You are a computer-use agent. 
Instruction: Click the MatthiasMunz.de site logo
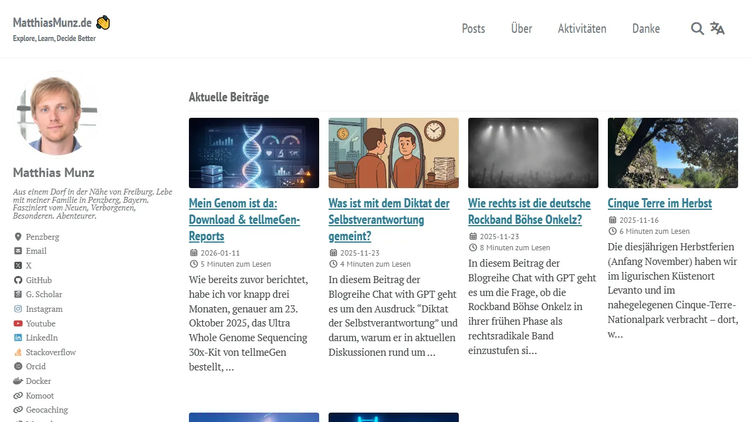[53, 22]
